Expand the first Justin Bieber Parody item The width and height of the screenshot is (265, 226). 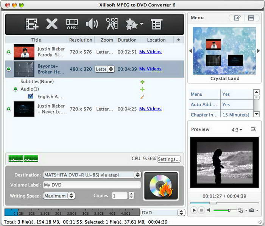[x=9, y=52]
